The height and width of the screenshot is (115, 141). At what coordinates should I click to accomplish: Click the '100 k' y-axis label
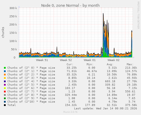pos(13,41)
